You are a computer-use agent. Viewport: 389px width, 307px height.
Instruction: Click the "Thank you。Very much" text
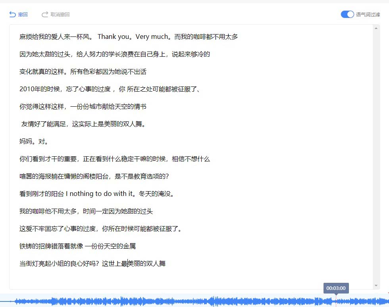pyautogui.click(x=133, y=37)
